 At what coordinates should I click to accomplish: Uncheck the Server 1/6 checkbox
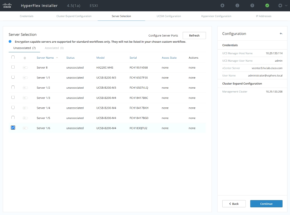click(x=13, y=127)
